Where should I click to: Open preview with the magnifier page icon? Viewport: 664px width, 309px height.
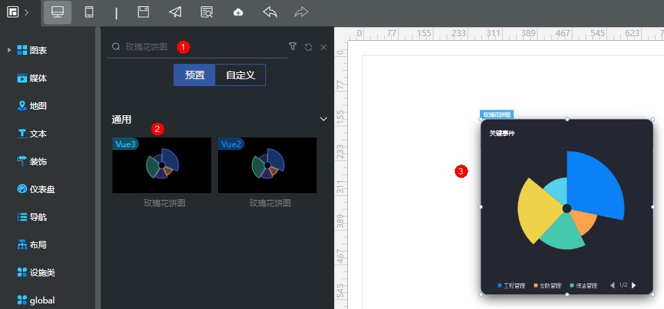207,12
